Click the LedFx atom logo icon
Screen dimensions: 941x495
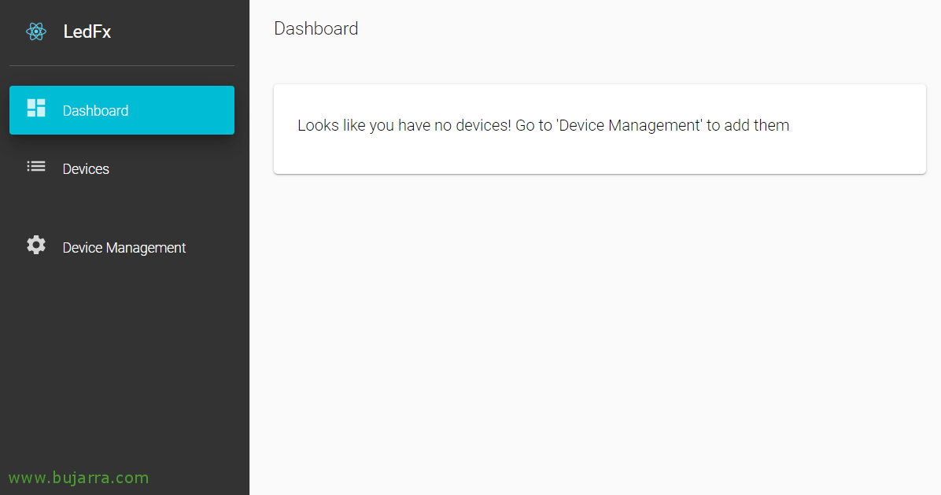tap(36, 32)
